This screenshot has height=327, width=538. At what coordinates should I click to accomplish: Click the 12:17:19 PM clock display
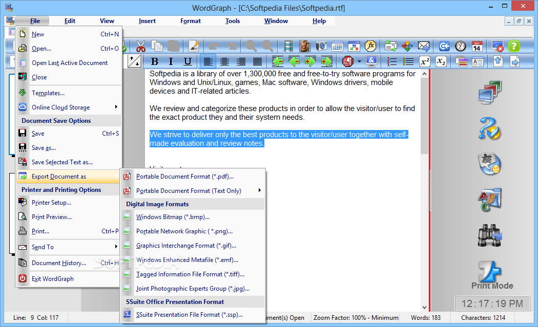pos(492,303)
